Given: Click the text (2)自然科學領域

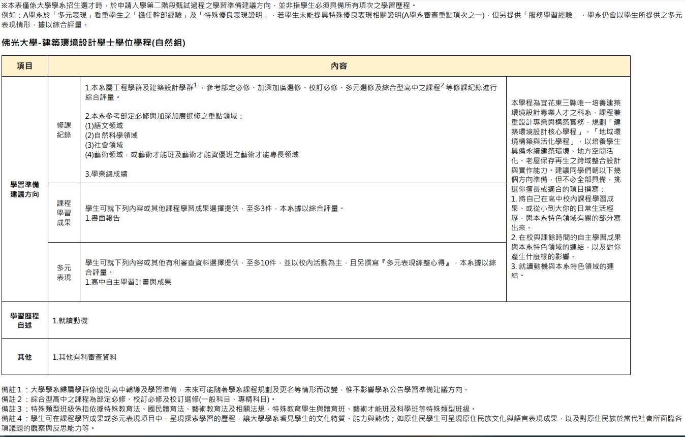Looking at the screenshot, I should [111, 135].
